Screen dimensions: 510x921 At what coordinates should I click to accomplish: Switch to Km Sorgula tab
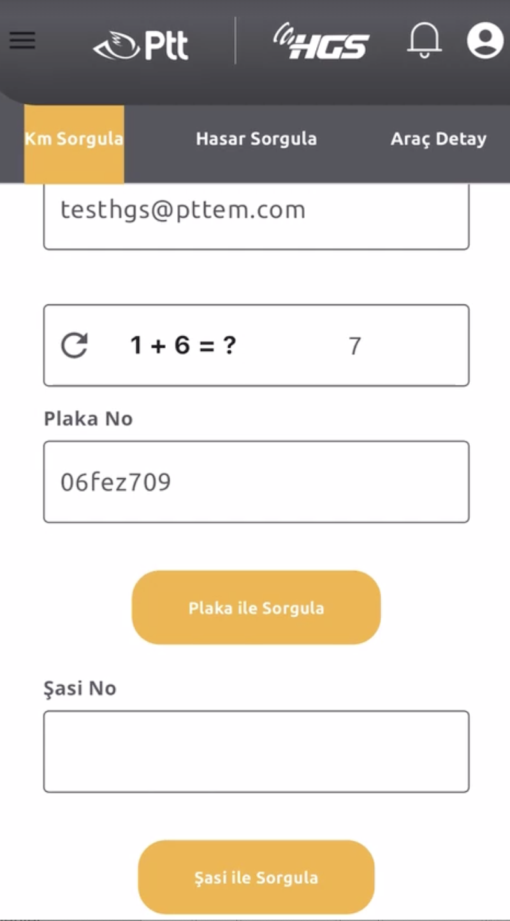click(74, 139)
